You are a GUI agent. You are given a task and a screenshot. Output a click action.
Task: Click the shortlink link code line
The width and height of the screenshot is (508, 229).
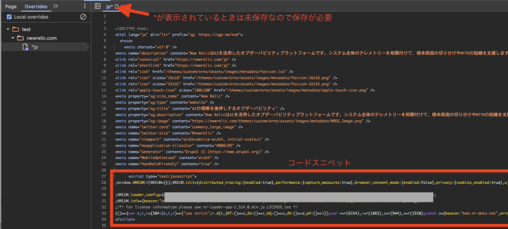click(x=176, y=66)
